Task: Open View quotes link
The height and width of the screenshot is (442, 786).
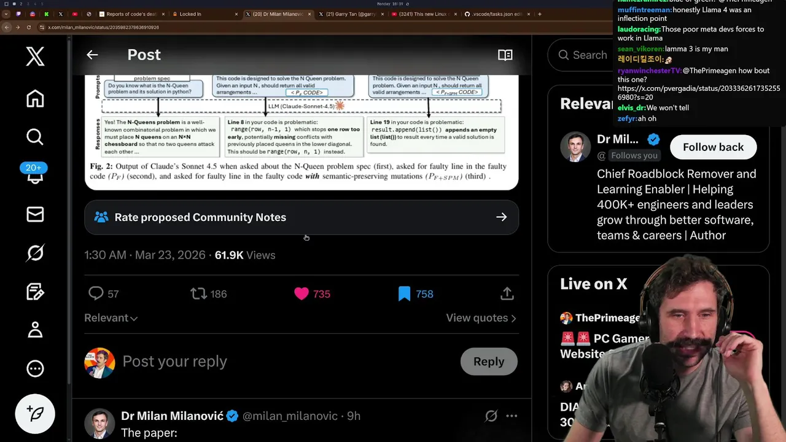Action: [x=481, y=318]
